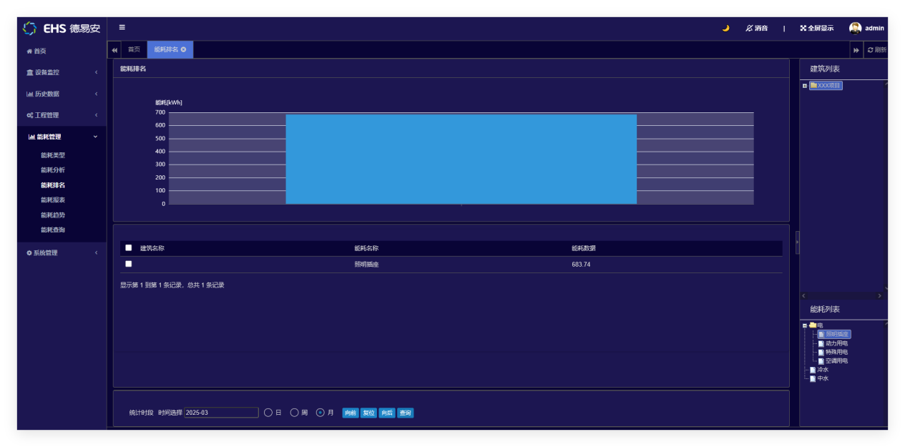Open 能耗分析 in the sidebar
This screenshot has height=447, width=905.
53,170
